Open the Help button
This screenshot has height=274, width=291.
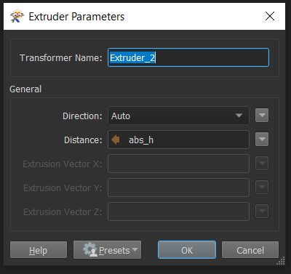pos(39,250)
